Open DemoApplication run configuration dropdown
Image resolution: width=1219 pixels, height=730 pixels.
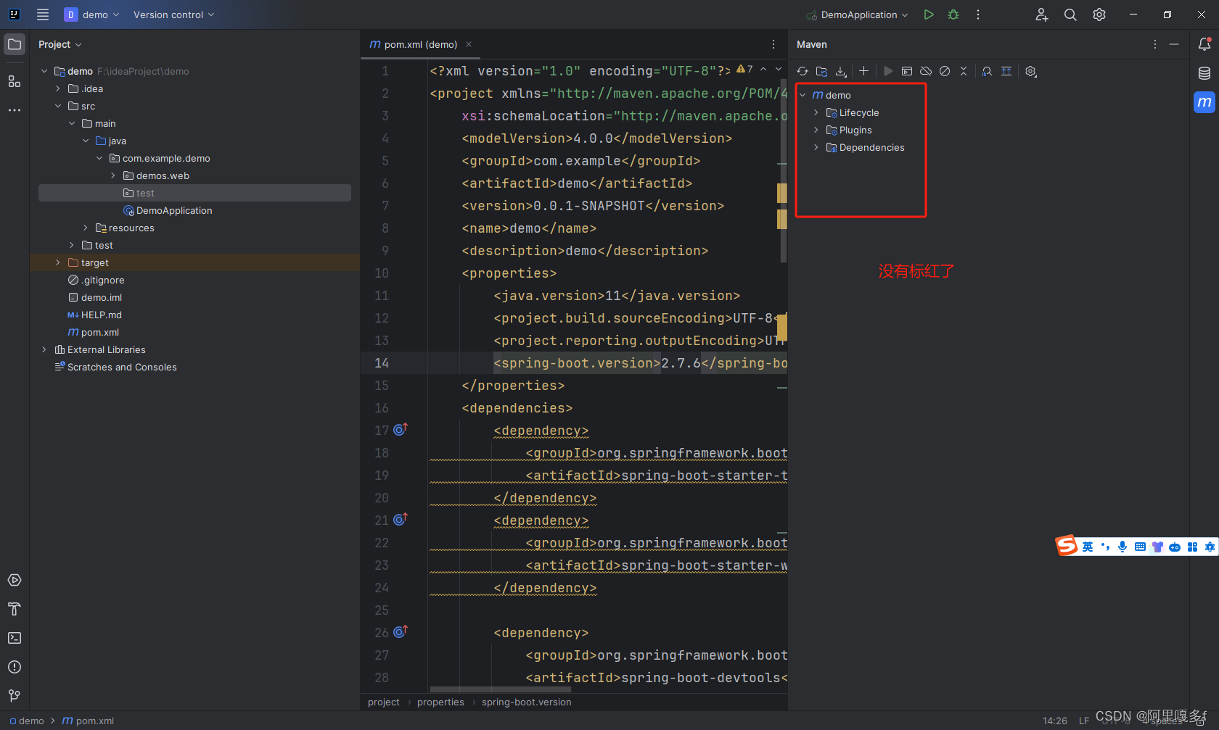[857, 14]
